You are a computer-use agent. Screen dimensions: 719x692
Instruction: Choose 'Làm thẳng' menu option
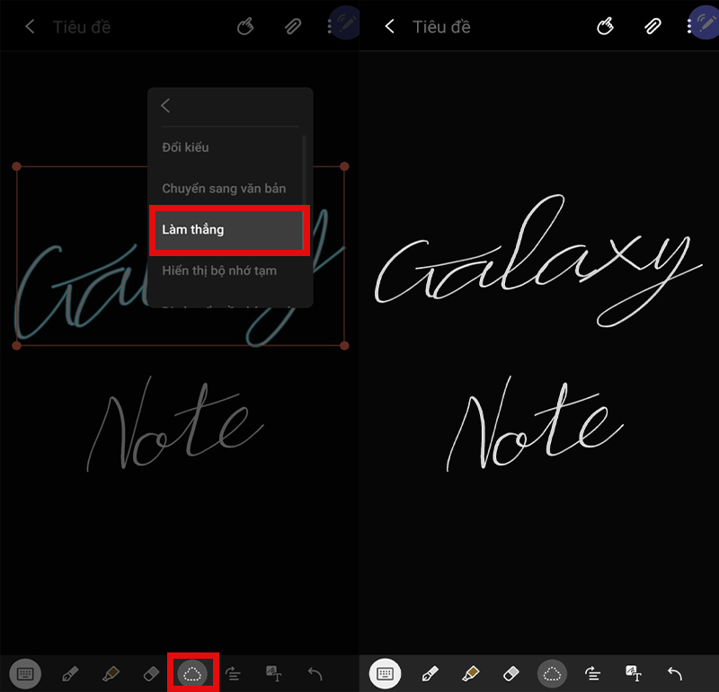(229, 229)
